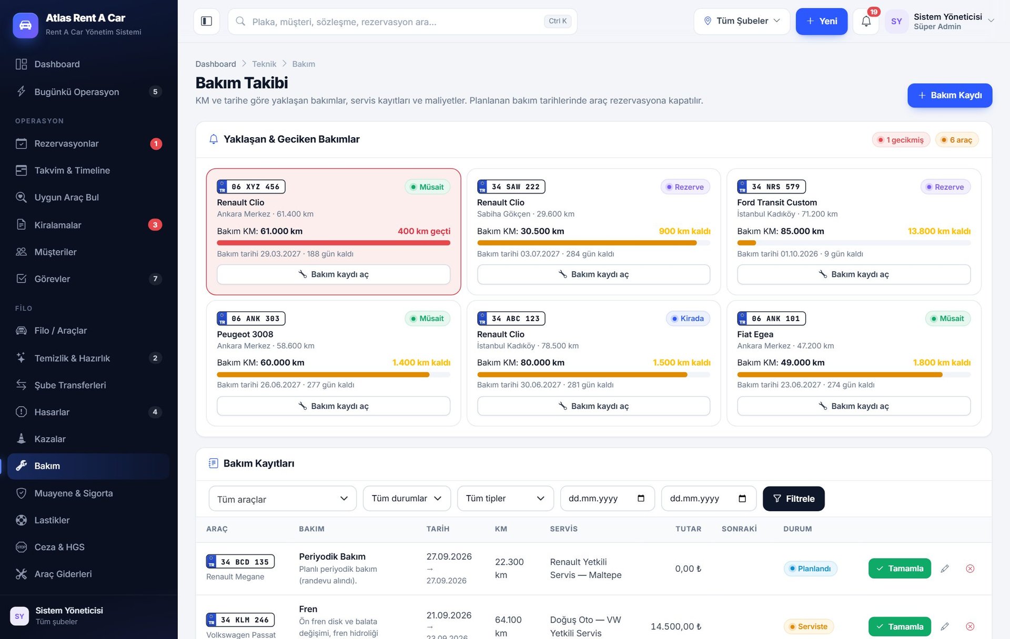The height and width of the screenshot is (639, 1010).
Task: Click the calendar icon in second date field
Action: pos(742,498)
